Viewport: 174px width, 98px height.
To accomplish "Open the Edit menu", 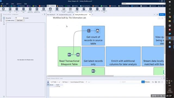I will click(x=7, y=4).
